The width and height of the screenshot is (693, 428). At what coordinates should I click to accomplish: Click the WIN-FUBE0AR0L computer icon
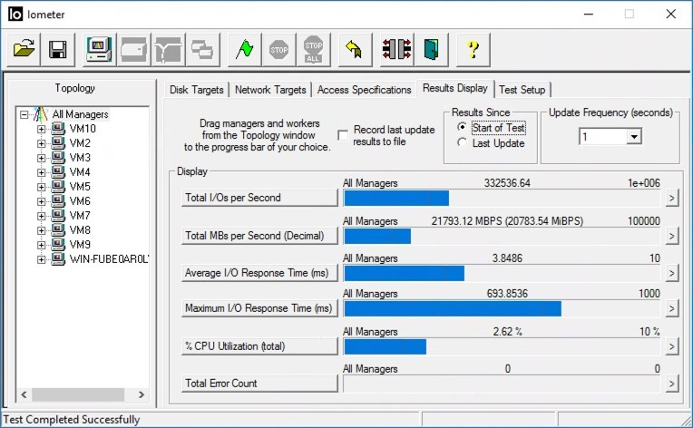click(58, 258)
